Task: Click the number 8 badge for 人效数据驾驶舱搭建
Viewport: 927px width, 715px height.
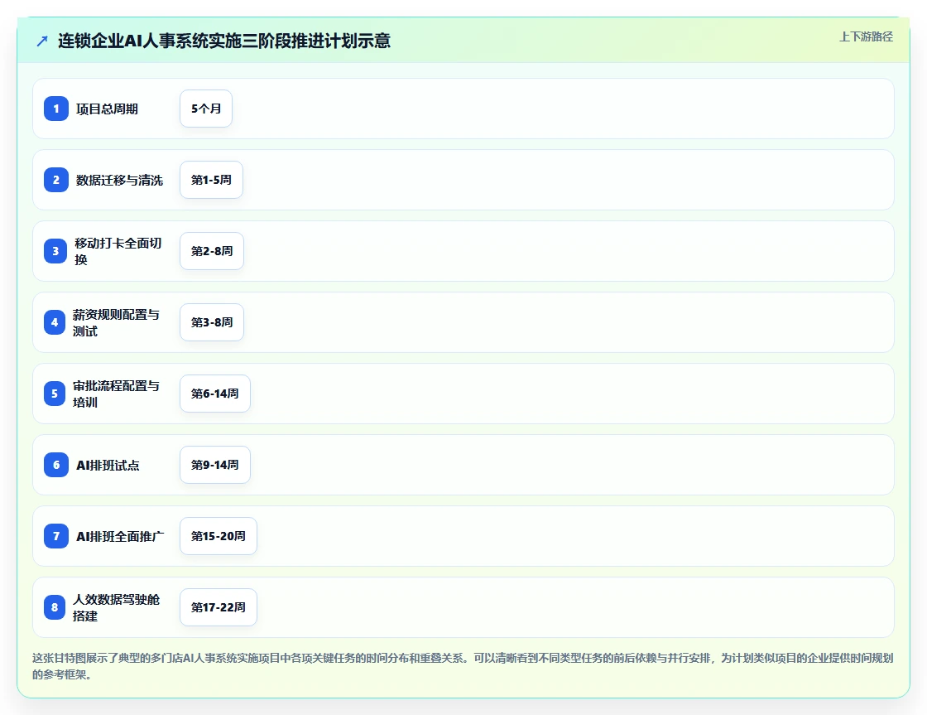Action: [55, 607]
